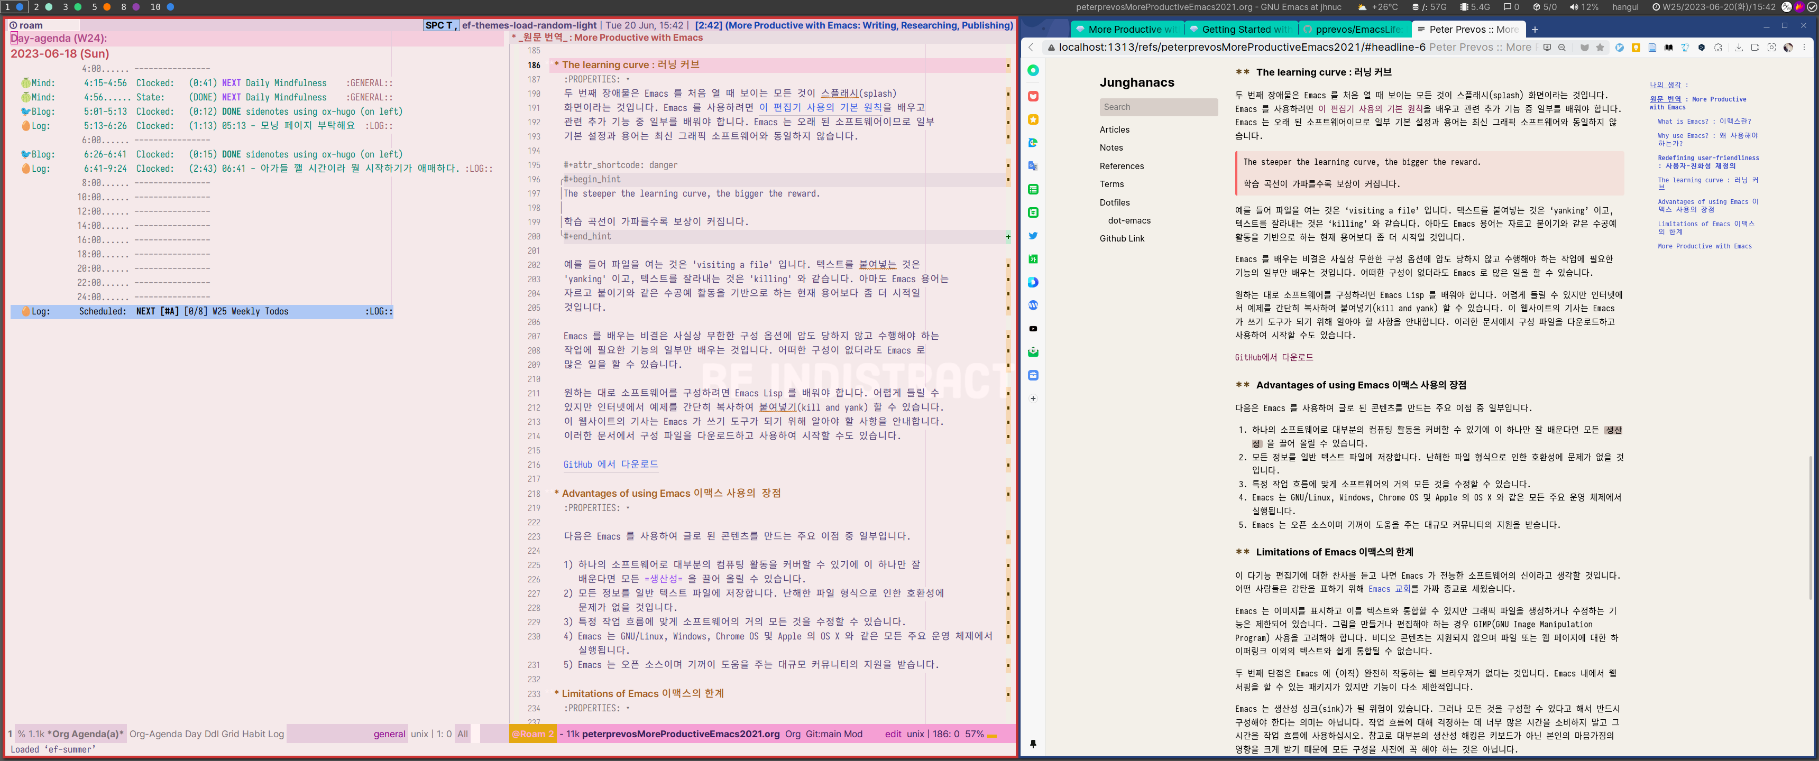Click 'Emacs 교회' link in web page

pos(1389,589)
